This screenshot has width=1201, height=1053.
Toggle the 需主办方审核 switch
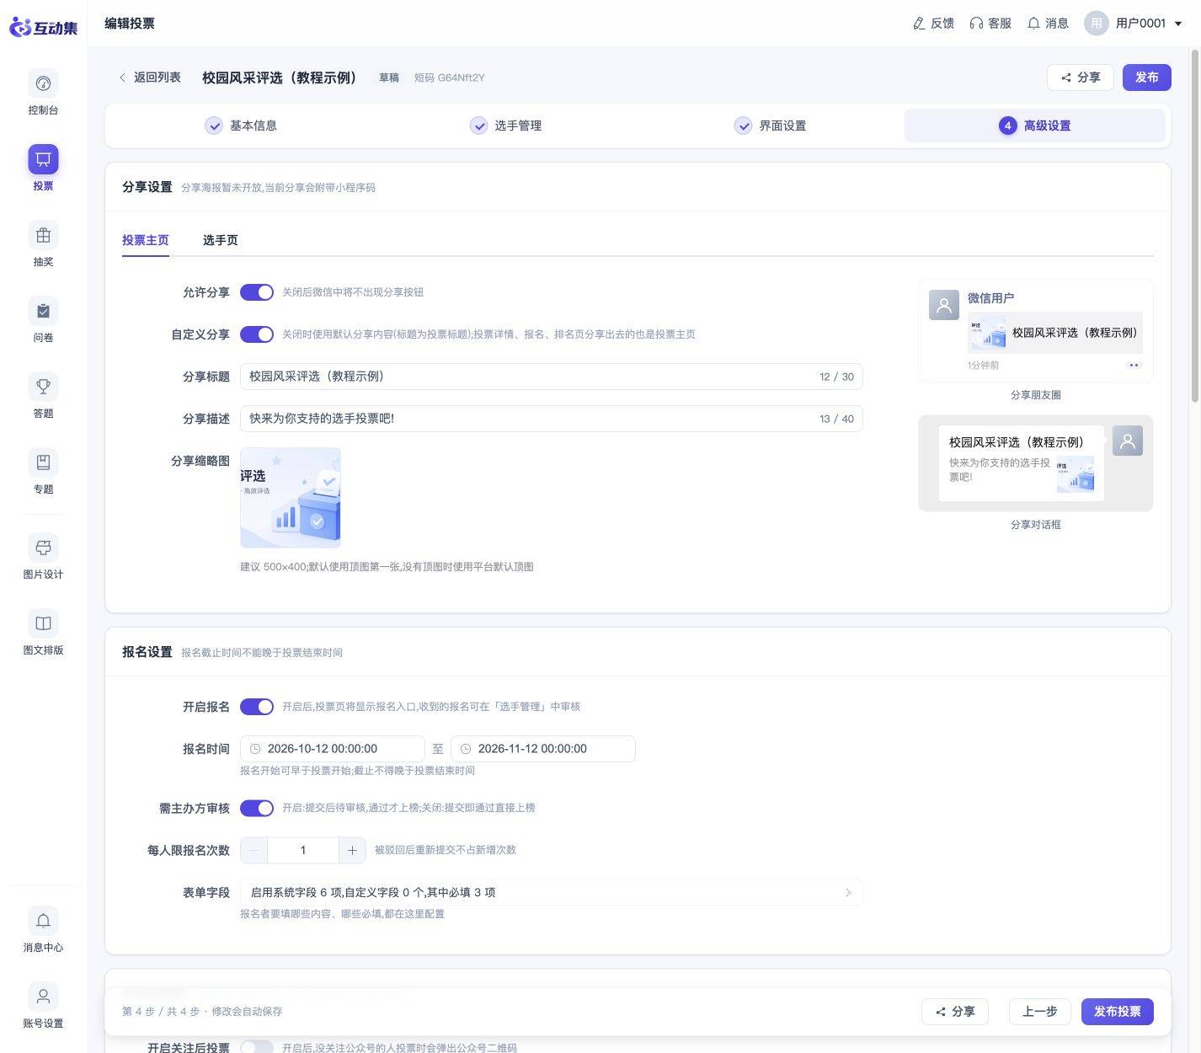(257, 808)
